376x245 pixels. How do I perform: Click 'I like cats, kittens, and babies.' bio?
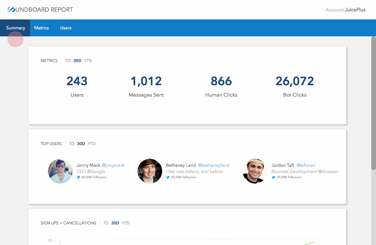[x=195, y=172]
